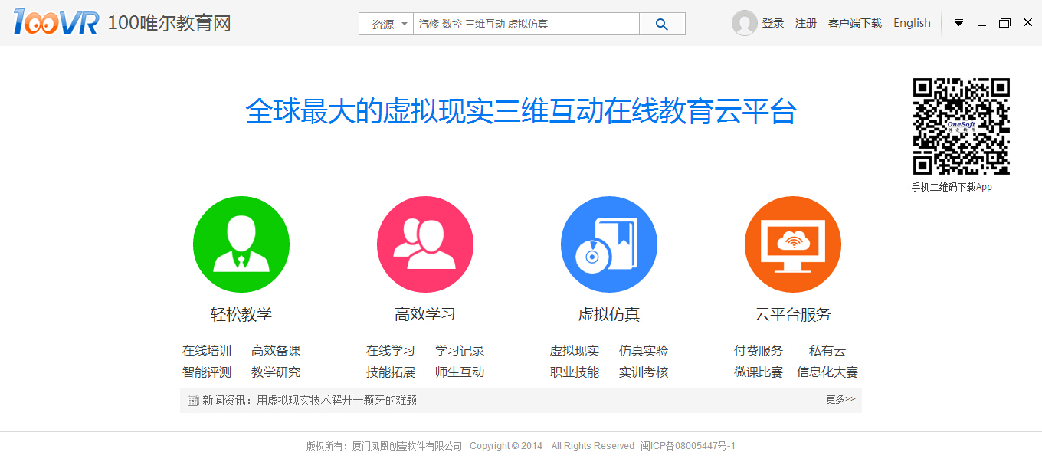
Task: Click the 100VR logo
Action: (x=56, y=23)
